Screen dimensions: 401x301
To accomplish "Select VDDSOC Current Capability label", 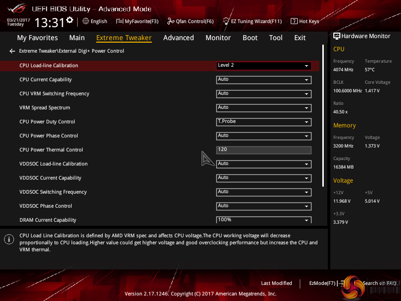I will point(51,178).
